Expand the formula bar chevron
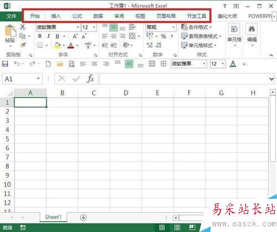Image resolution: width=277 pixels, height=232 pixels. coord(271,79)
